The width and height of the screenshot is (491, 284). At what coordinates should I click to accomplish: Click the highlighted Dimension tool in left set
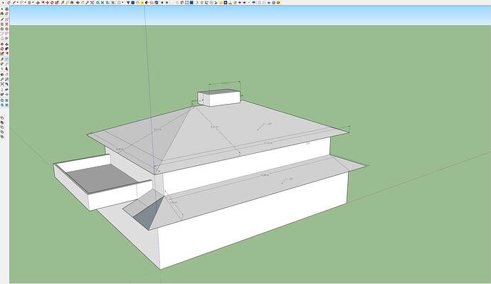point(6,59)
